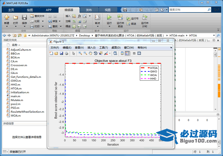
Task: Toggle the Insert Colorbar button
Action: [x=122, y=53]
